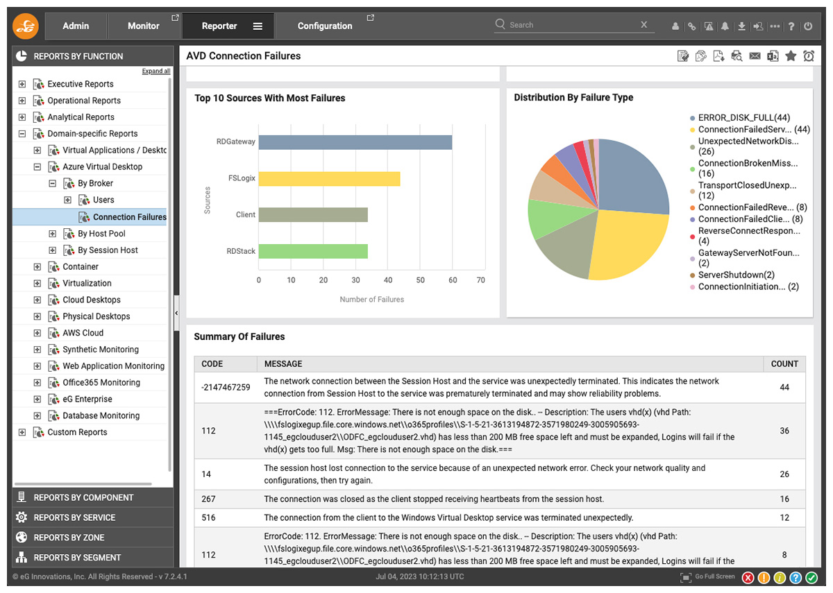Click the Reports By Function header
The image size is (833, 593).
pyautogui.click(x=93, y=56)
